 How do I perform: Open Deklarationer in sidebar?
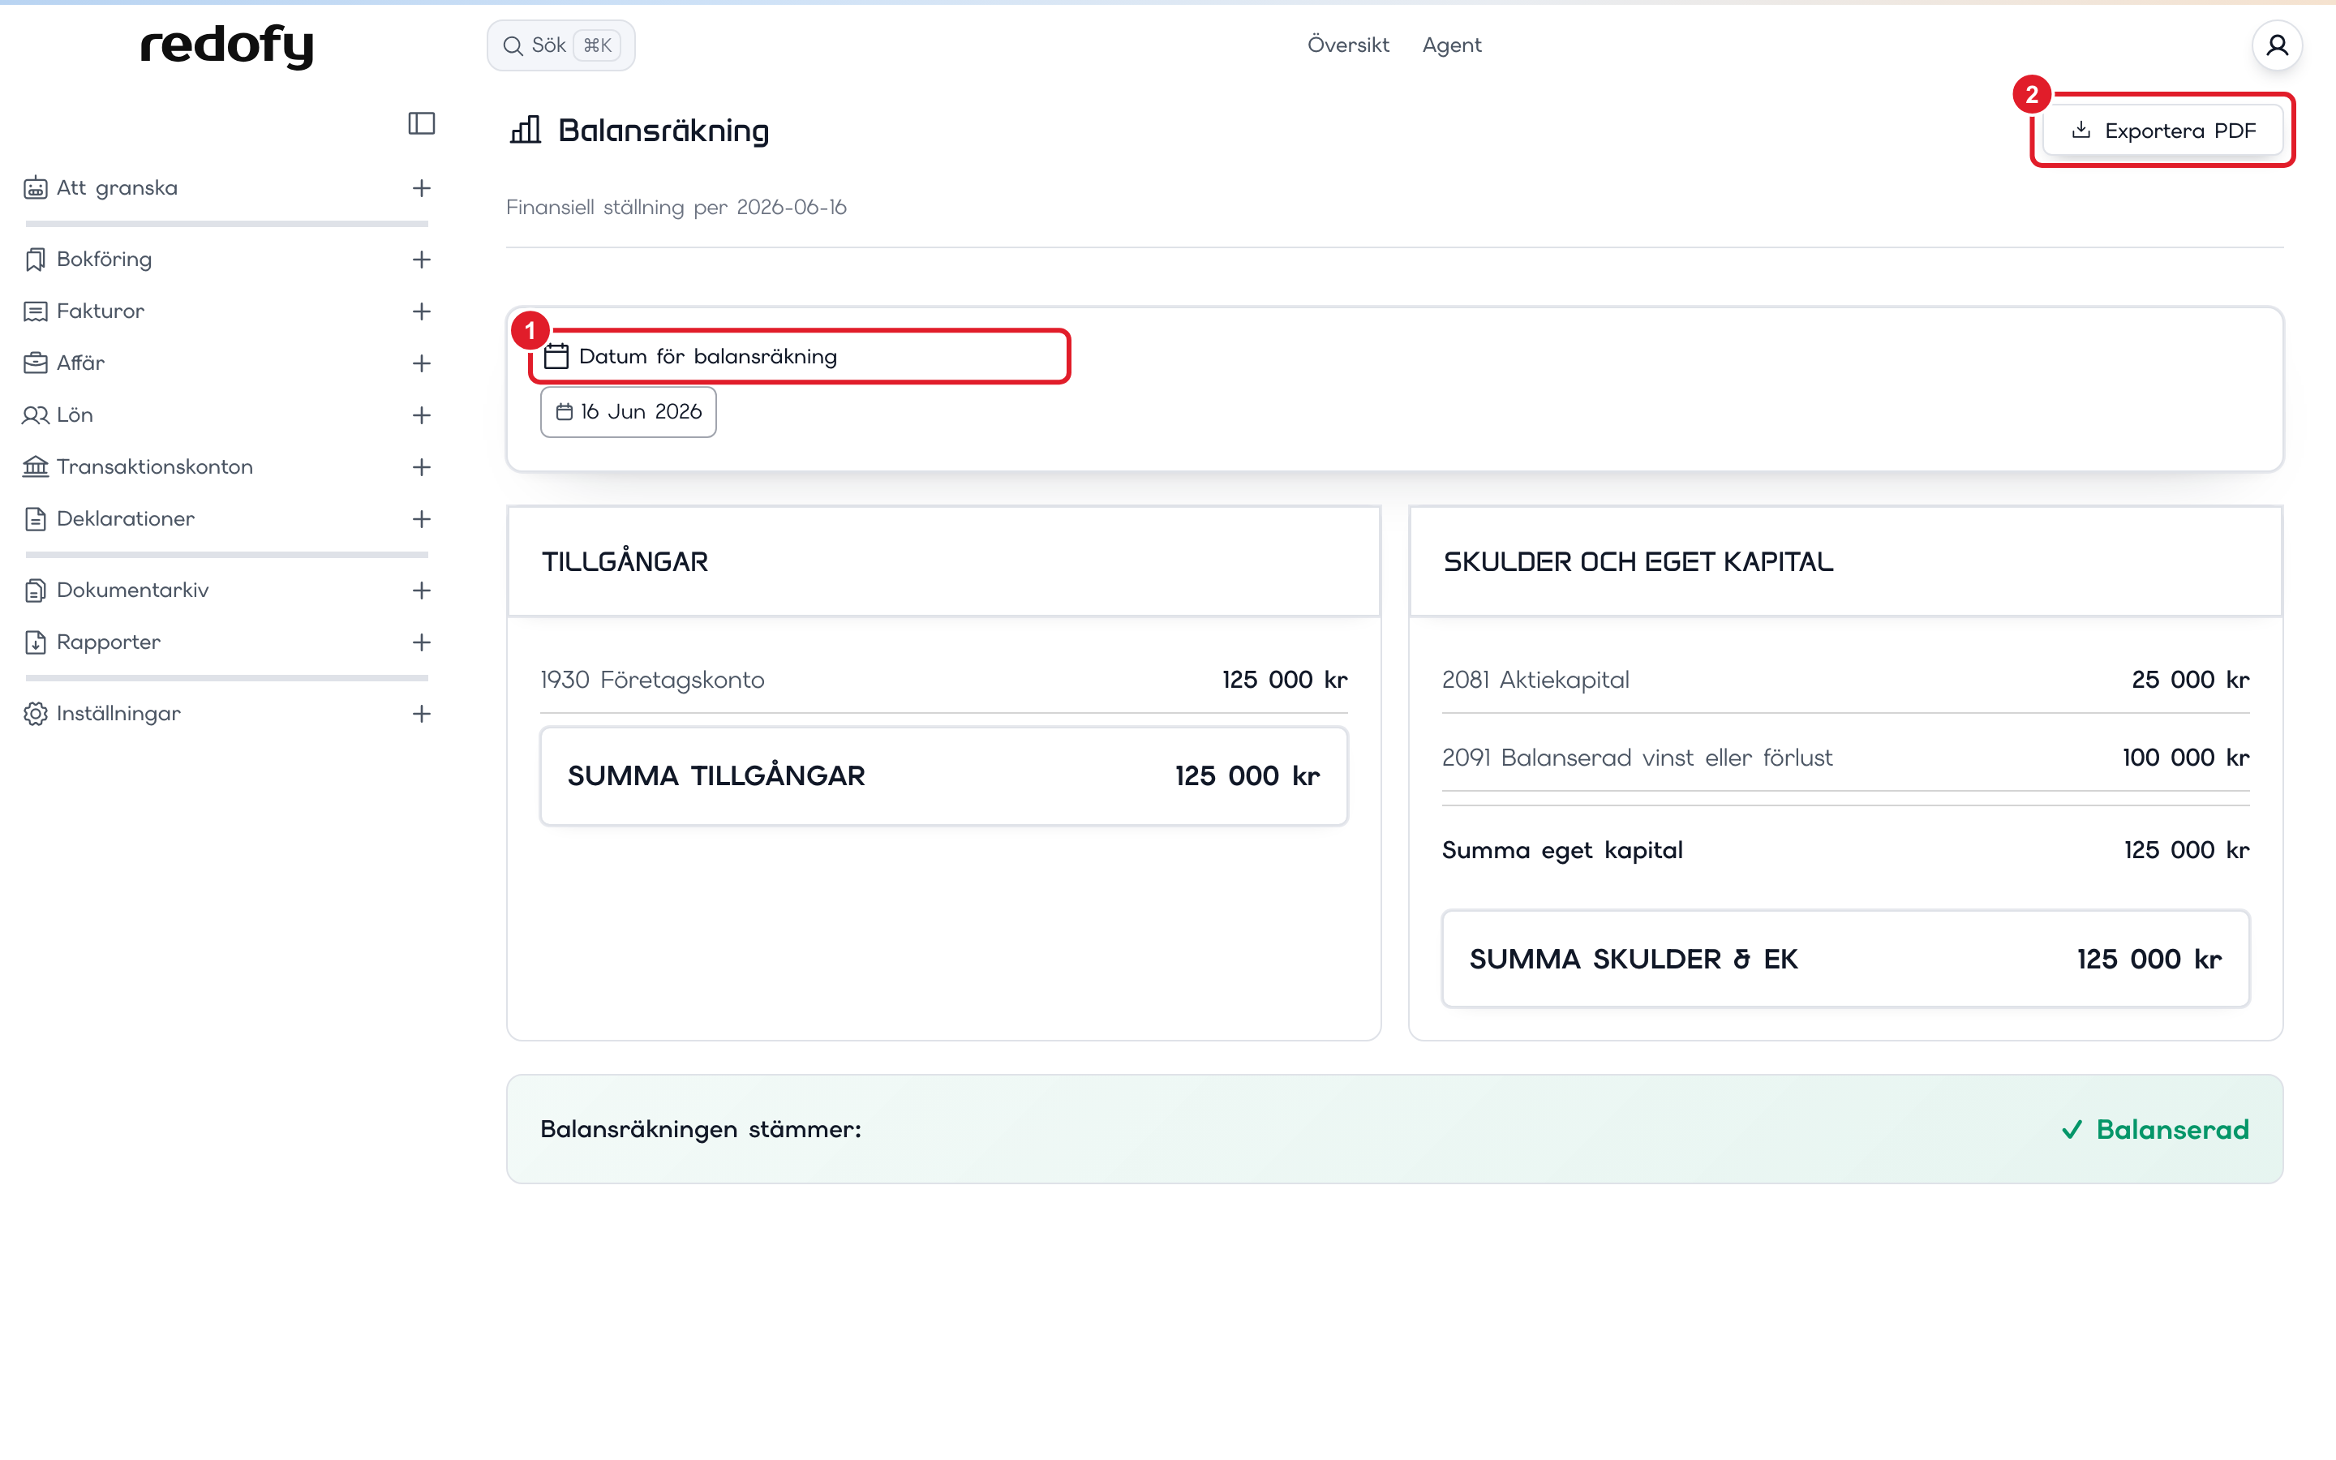(x=126, y=518)
